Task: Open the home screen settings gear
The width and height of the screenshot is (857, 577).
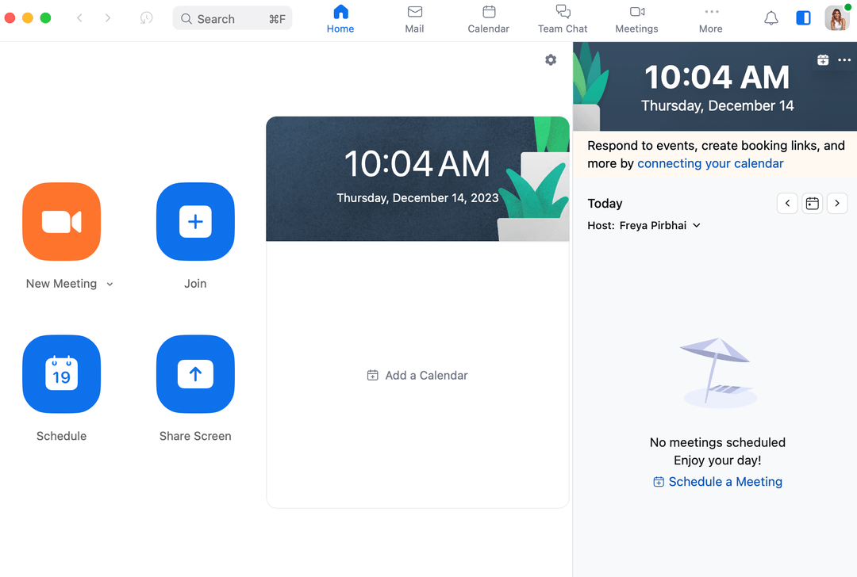Action: pos(551,59)
